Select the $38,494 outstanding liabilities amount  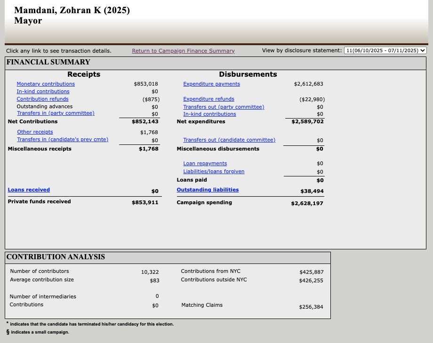pyautogui.click(x=312, y=191)
